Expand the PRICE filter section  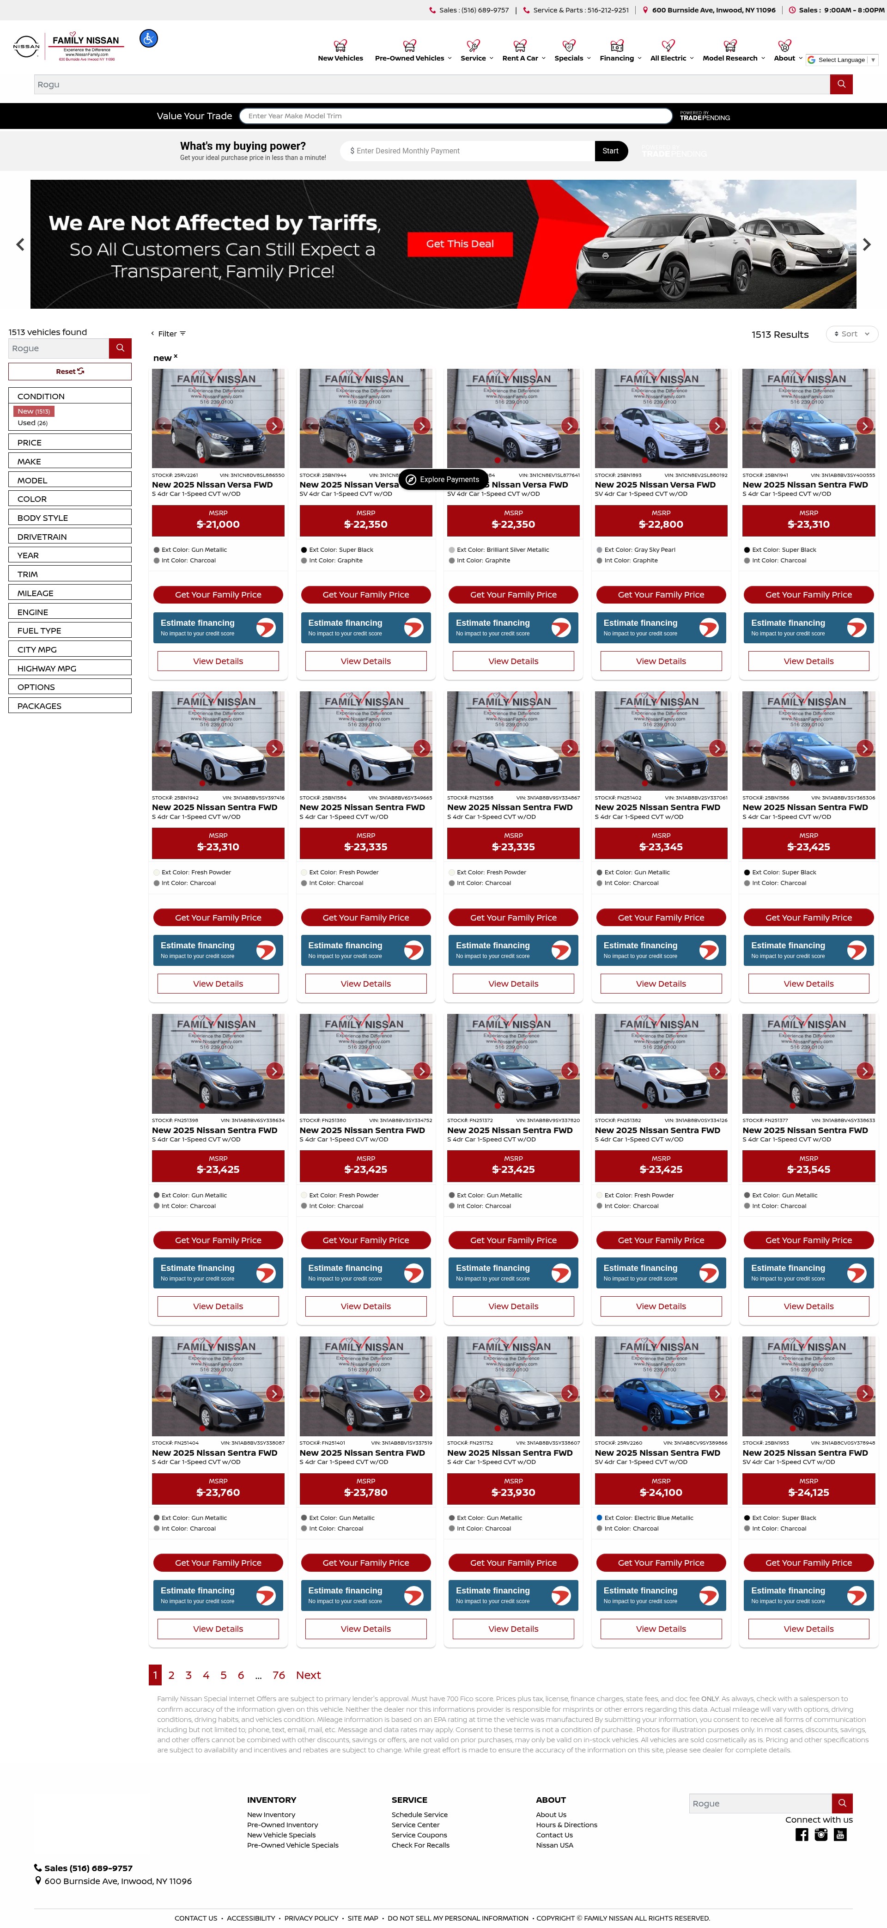(70, 442)
